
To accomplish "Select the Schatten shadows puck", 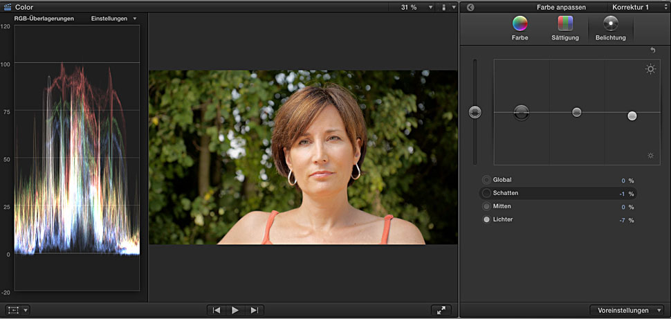I will [521, 112].
